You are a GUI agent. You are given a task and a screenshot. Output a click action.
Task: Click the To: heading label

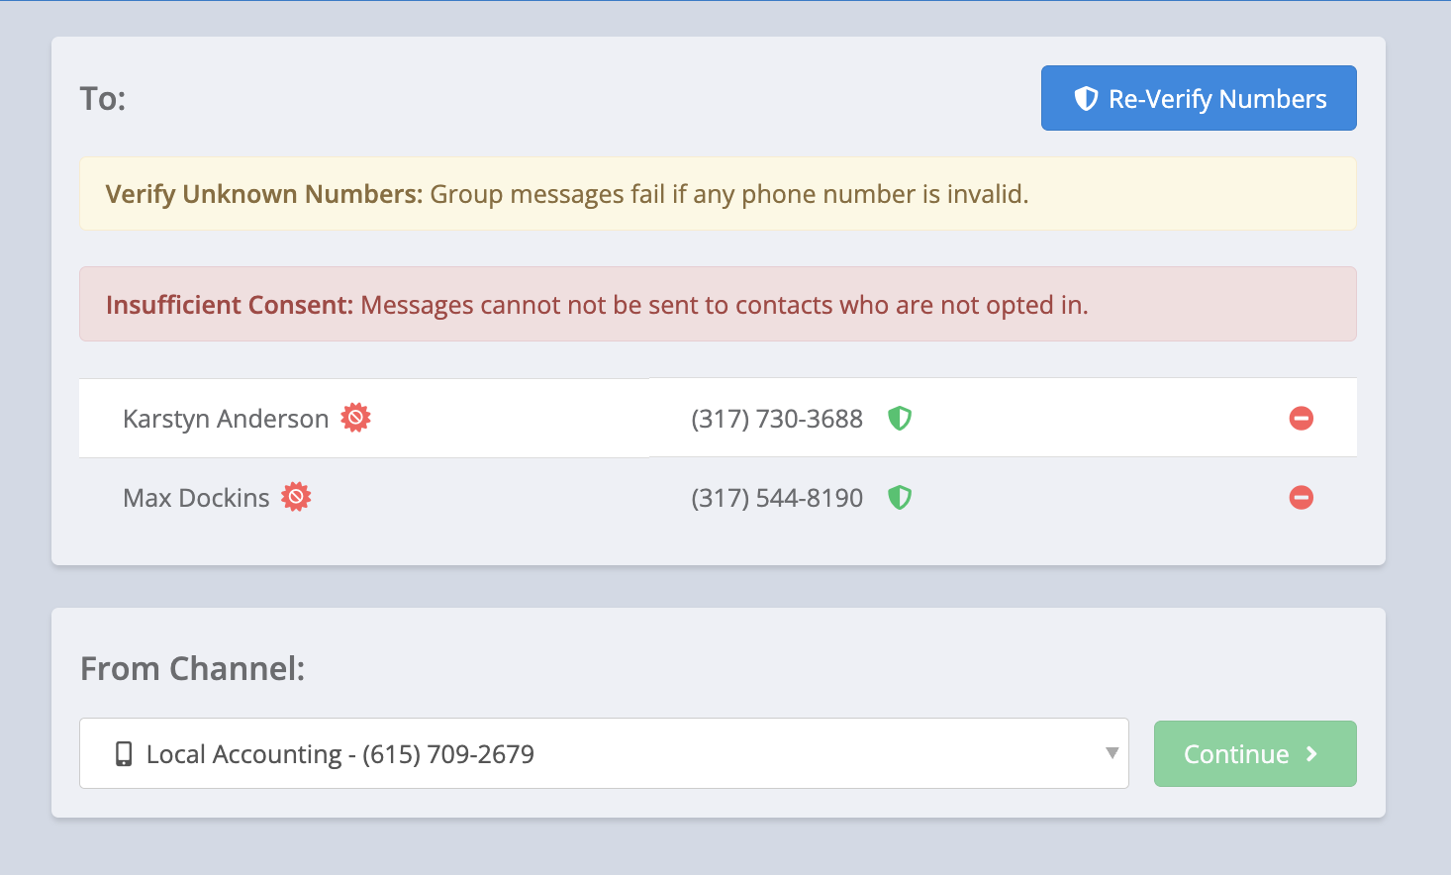coord(103,99)
